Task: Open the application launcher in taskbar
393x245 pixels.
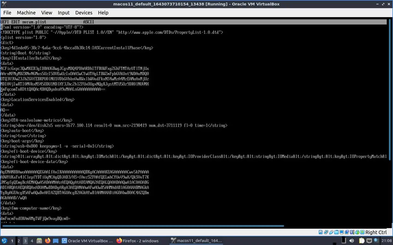Action: [x=4, y=241]
